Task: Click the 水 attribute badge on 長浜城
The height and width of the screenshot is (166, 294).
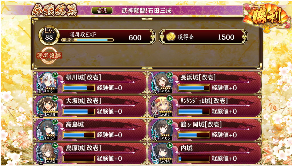Action: (x=171, y=81)
